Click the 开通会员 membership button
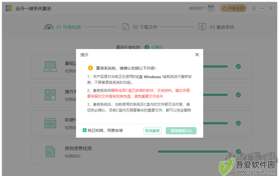Viewport: 279px width, 176px height. 233,8
